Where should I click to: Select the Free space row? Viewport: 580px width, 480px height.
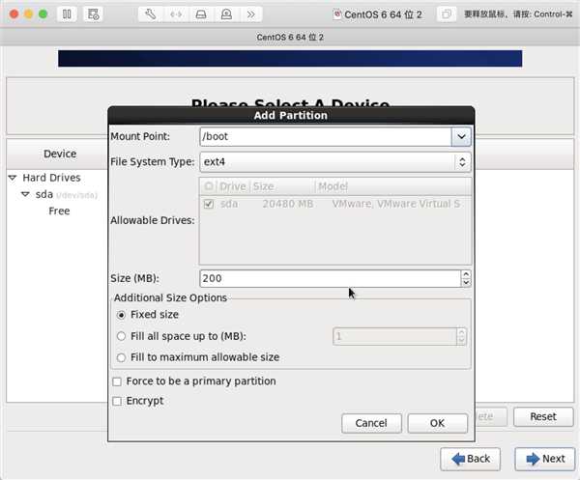tap(59, 211)
